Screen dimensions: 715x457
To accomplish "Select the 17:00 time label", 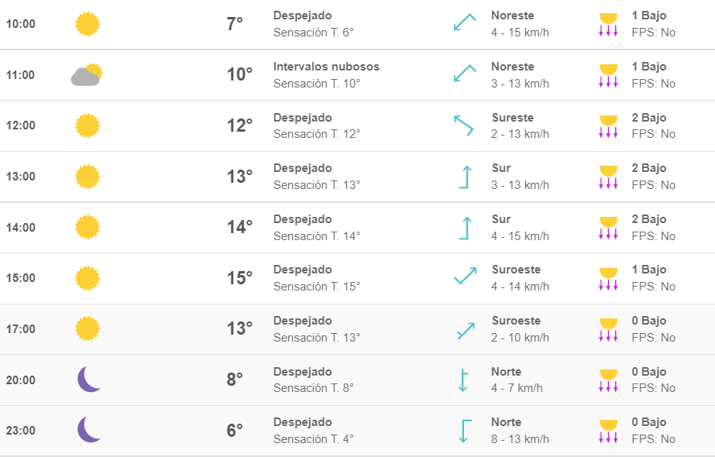I will pos(20,329).
